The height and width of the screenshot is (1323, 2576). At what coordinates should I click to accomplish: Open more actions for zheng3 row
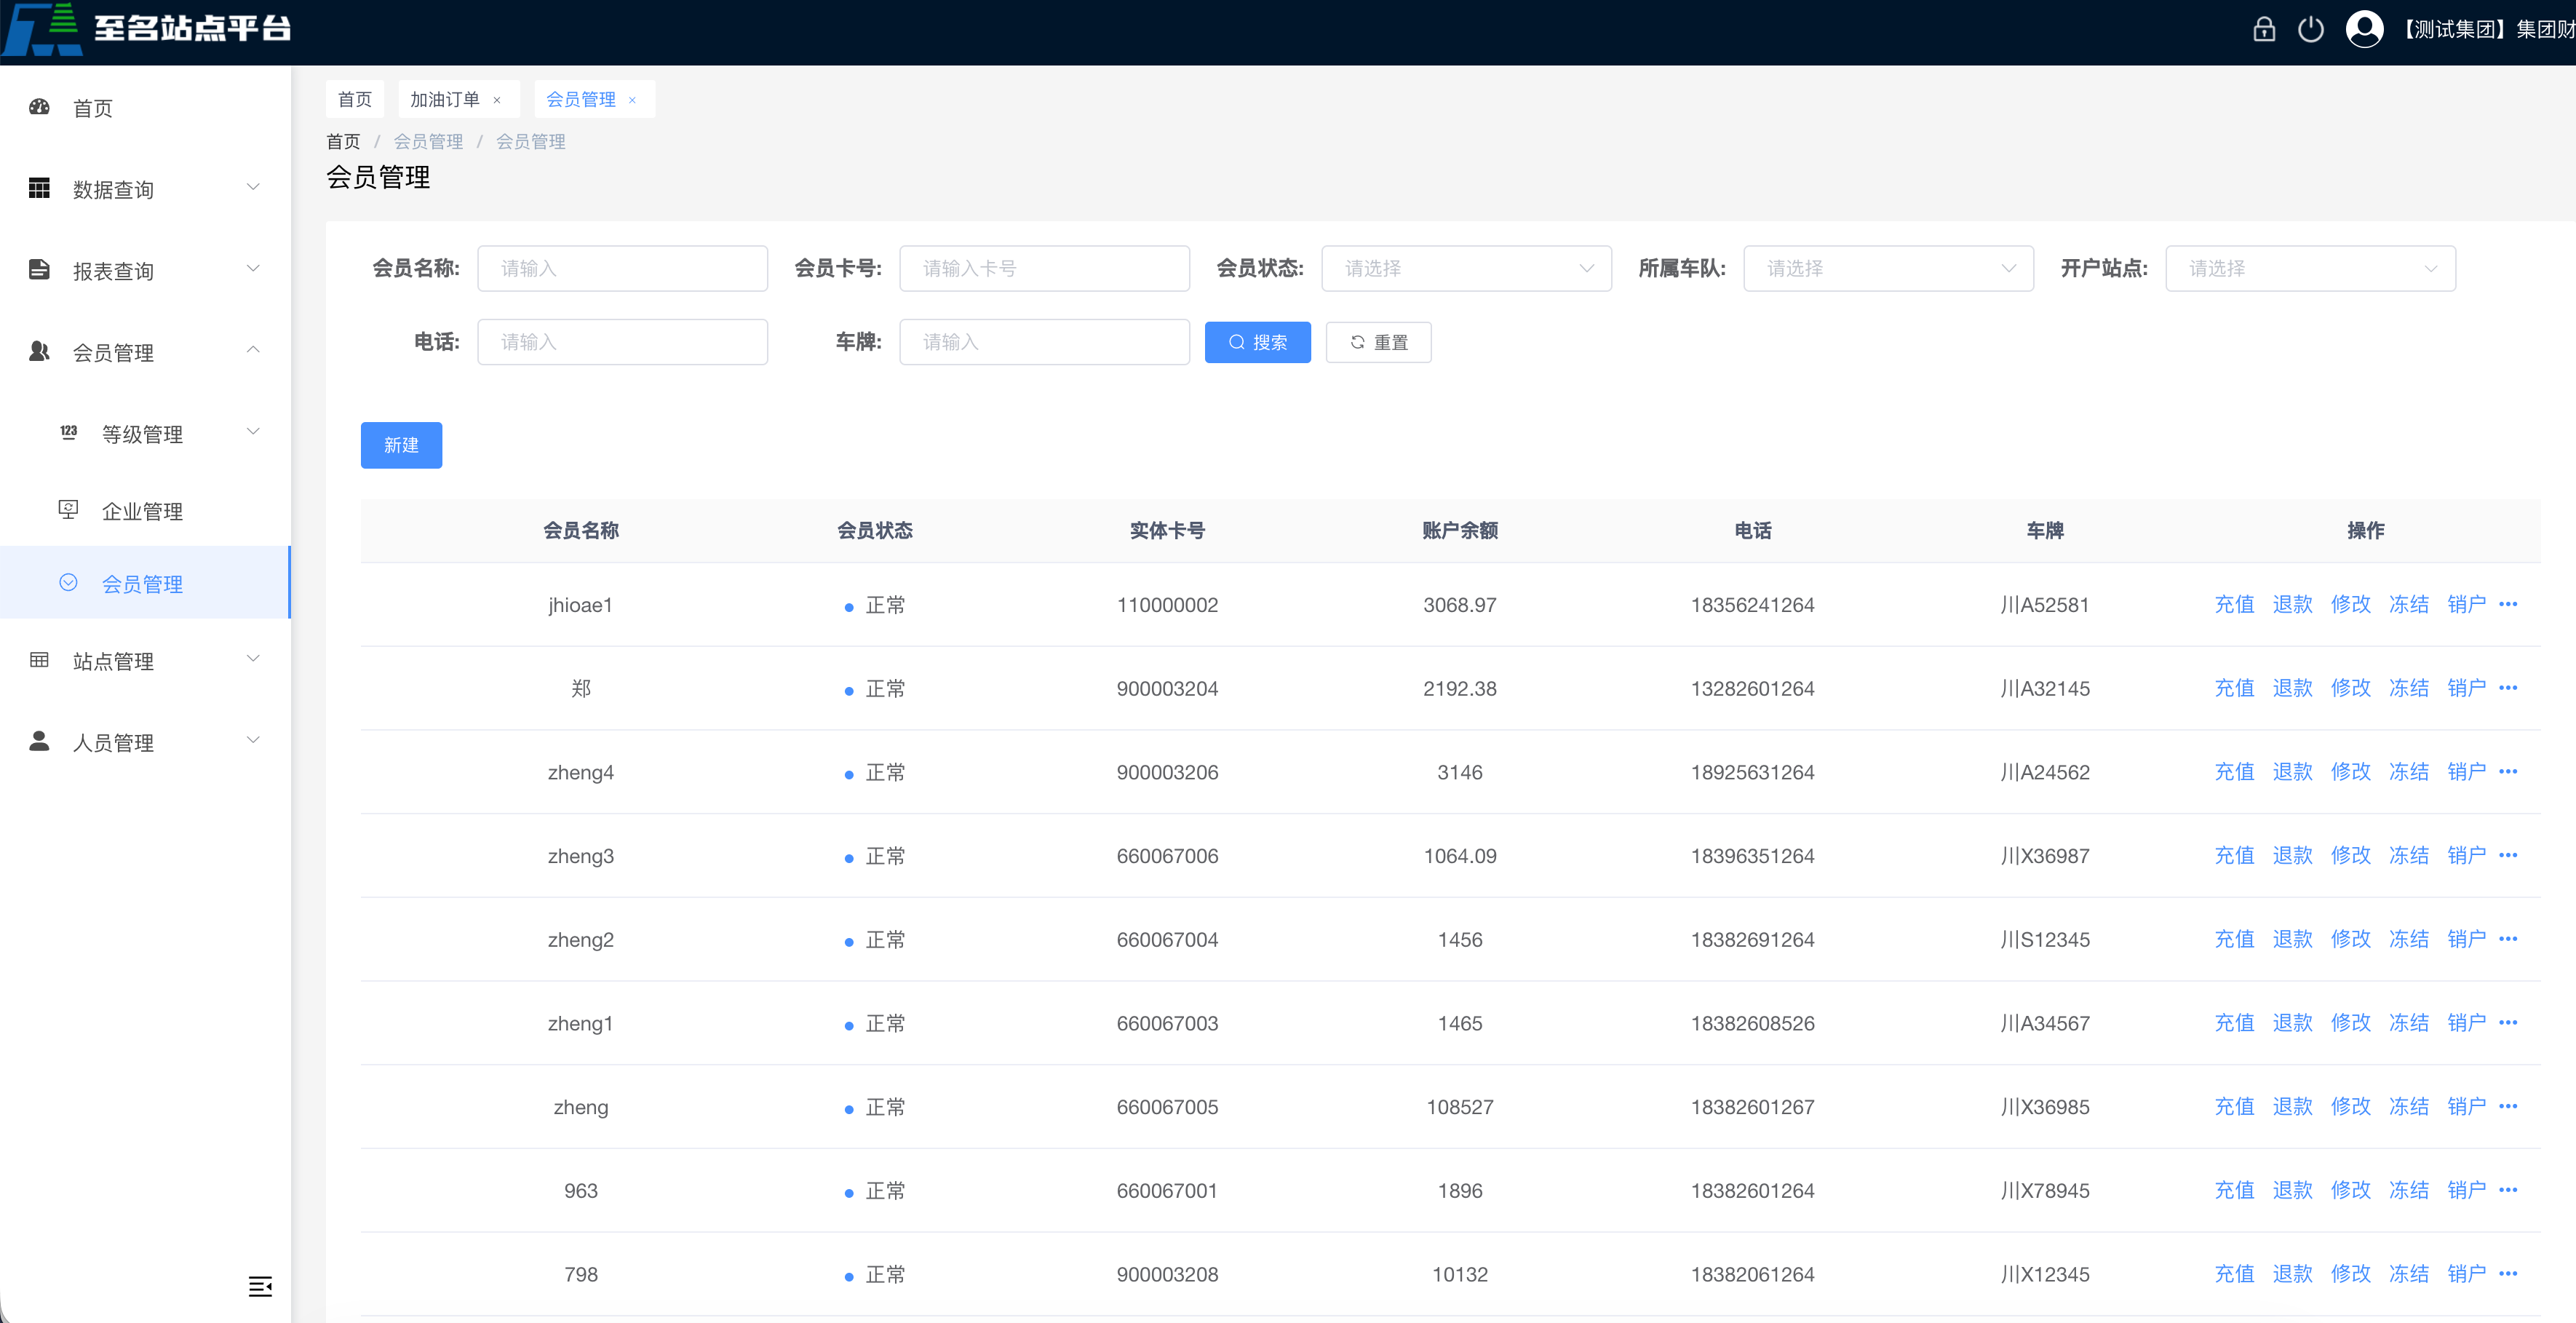pos(2508,855)
